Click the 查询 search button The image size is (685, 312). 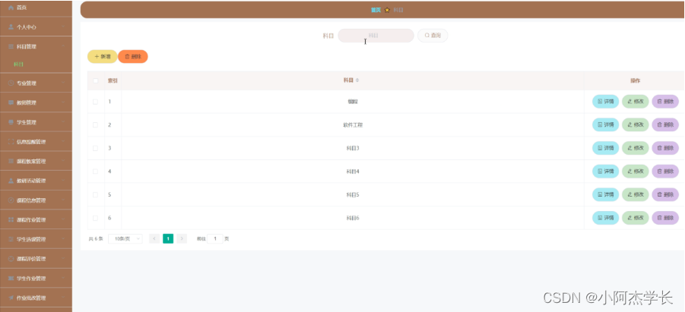(433, 36)
